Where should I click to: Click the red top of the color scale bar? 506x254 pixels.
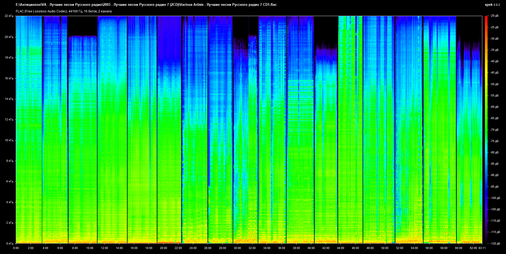point(486,18)
